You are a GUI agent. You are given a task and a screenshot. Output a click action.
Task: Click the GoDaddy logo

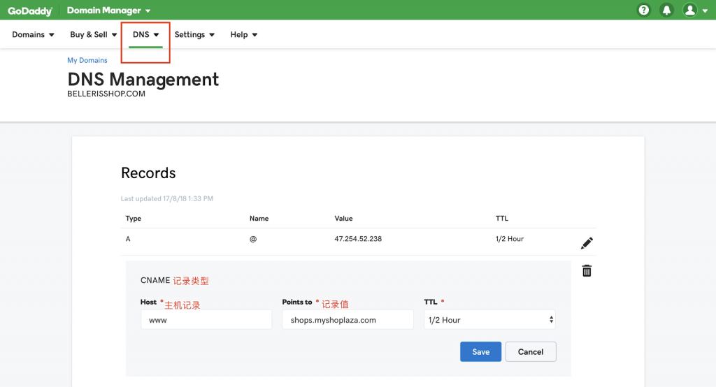pyautogui.click(x=29, y=10)
